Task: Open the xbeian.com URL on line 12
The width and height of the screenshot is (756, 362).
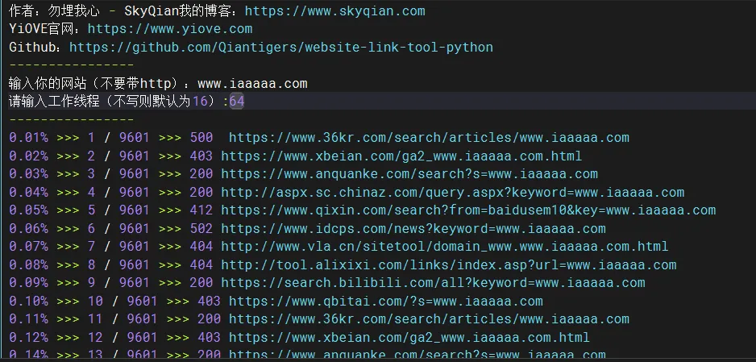Action: (x=409, y=337)
